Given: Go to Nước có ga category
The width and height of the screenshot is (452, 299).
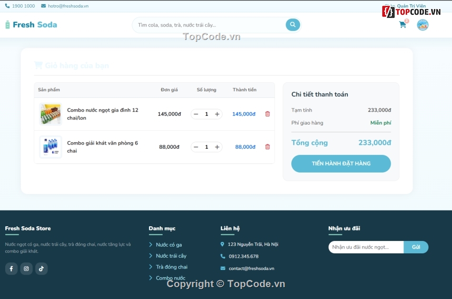Looking at the screenshot, I should pyautogui.click(x=169, y=245).
